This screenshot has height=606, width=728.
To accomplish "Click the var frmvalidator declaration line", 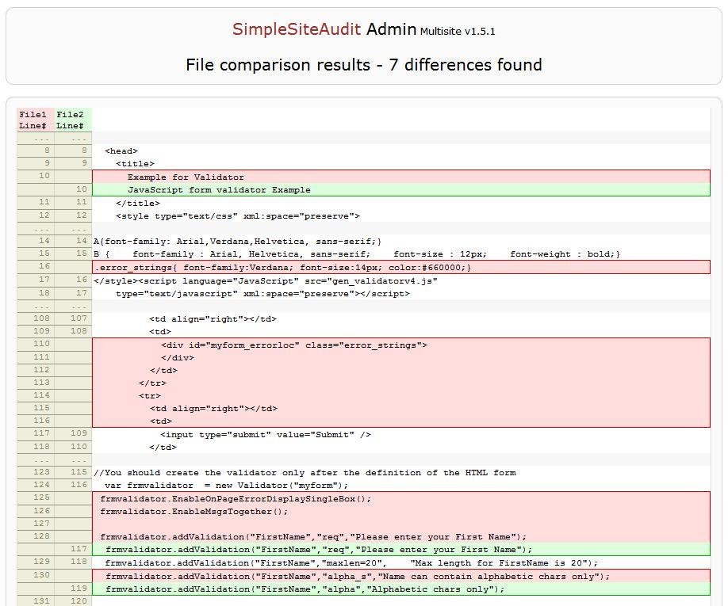I will (x=230, y=485).
